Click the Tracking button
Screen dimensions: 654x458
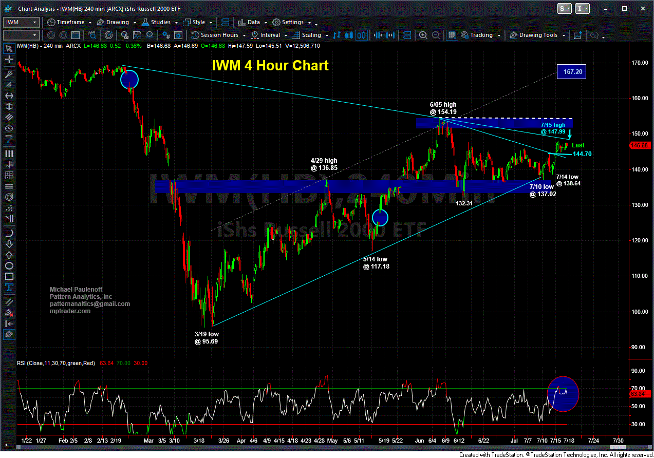[477, 35]
